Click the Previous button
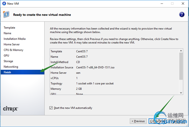This screenshot has width=189, height=127. pos(138,121)
